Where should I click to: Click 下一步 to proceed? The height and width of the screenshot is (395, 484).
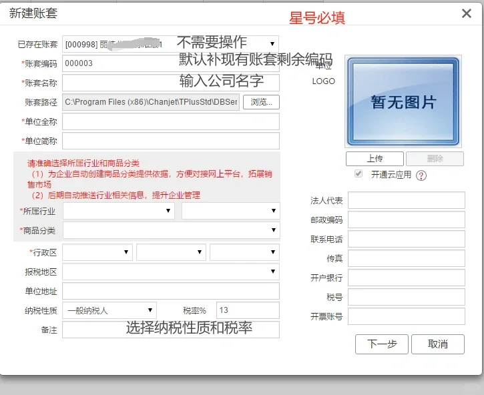382,344
